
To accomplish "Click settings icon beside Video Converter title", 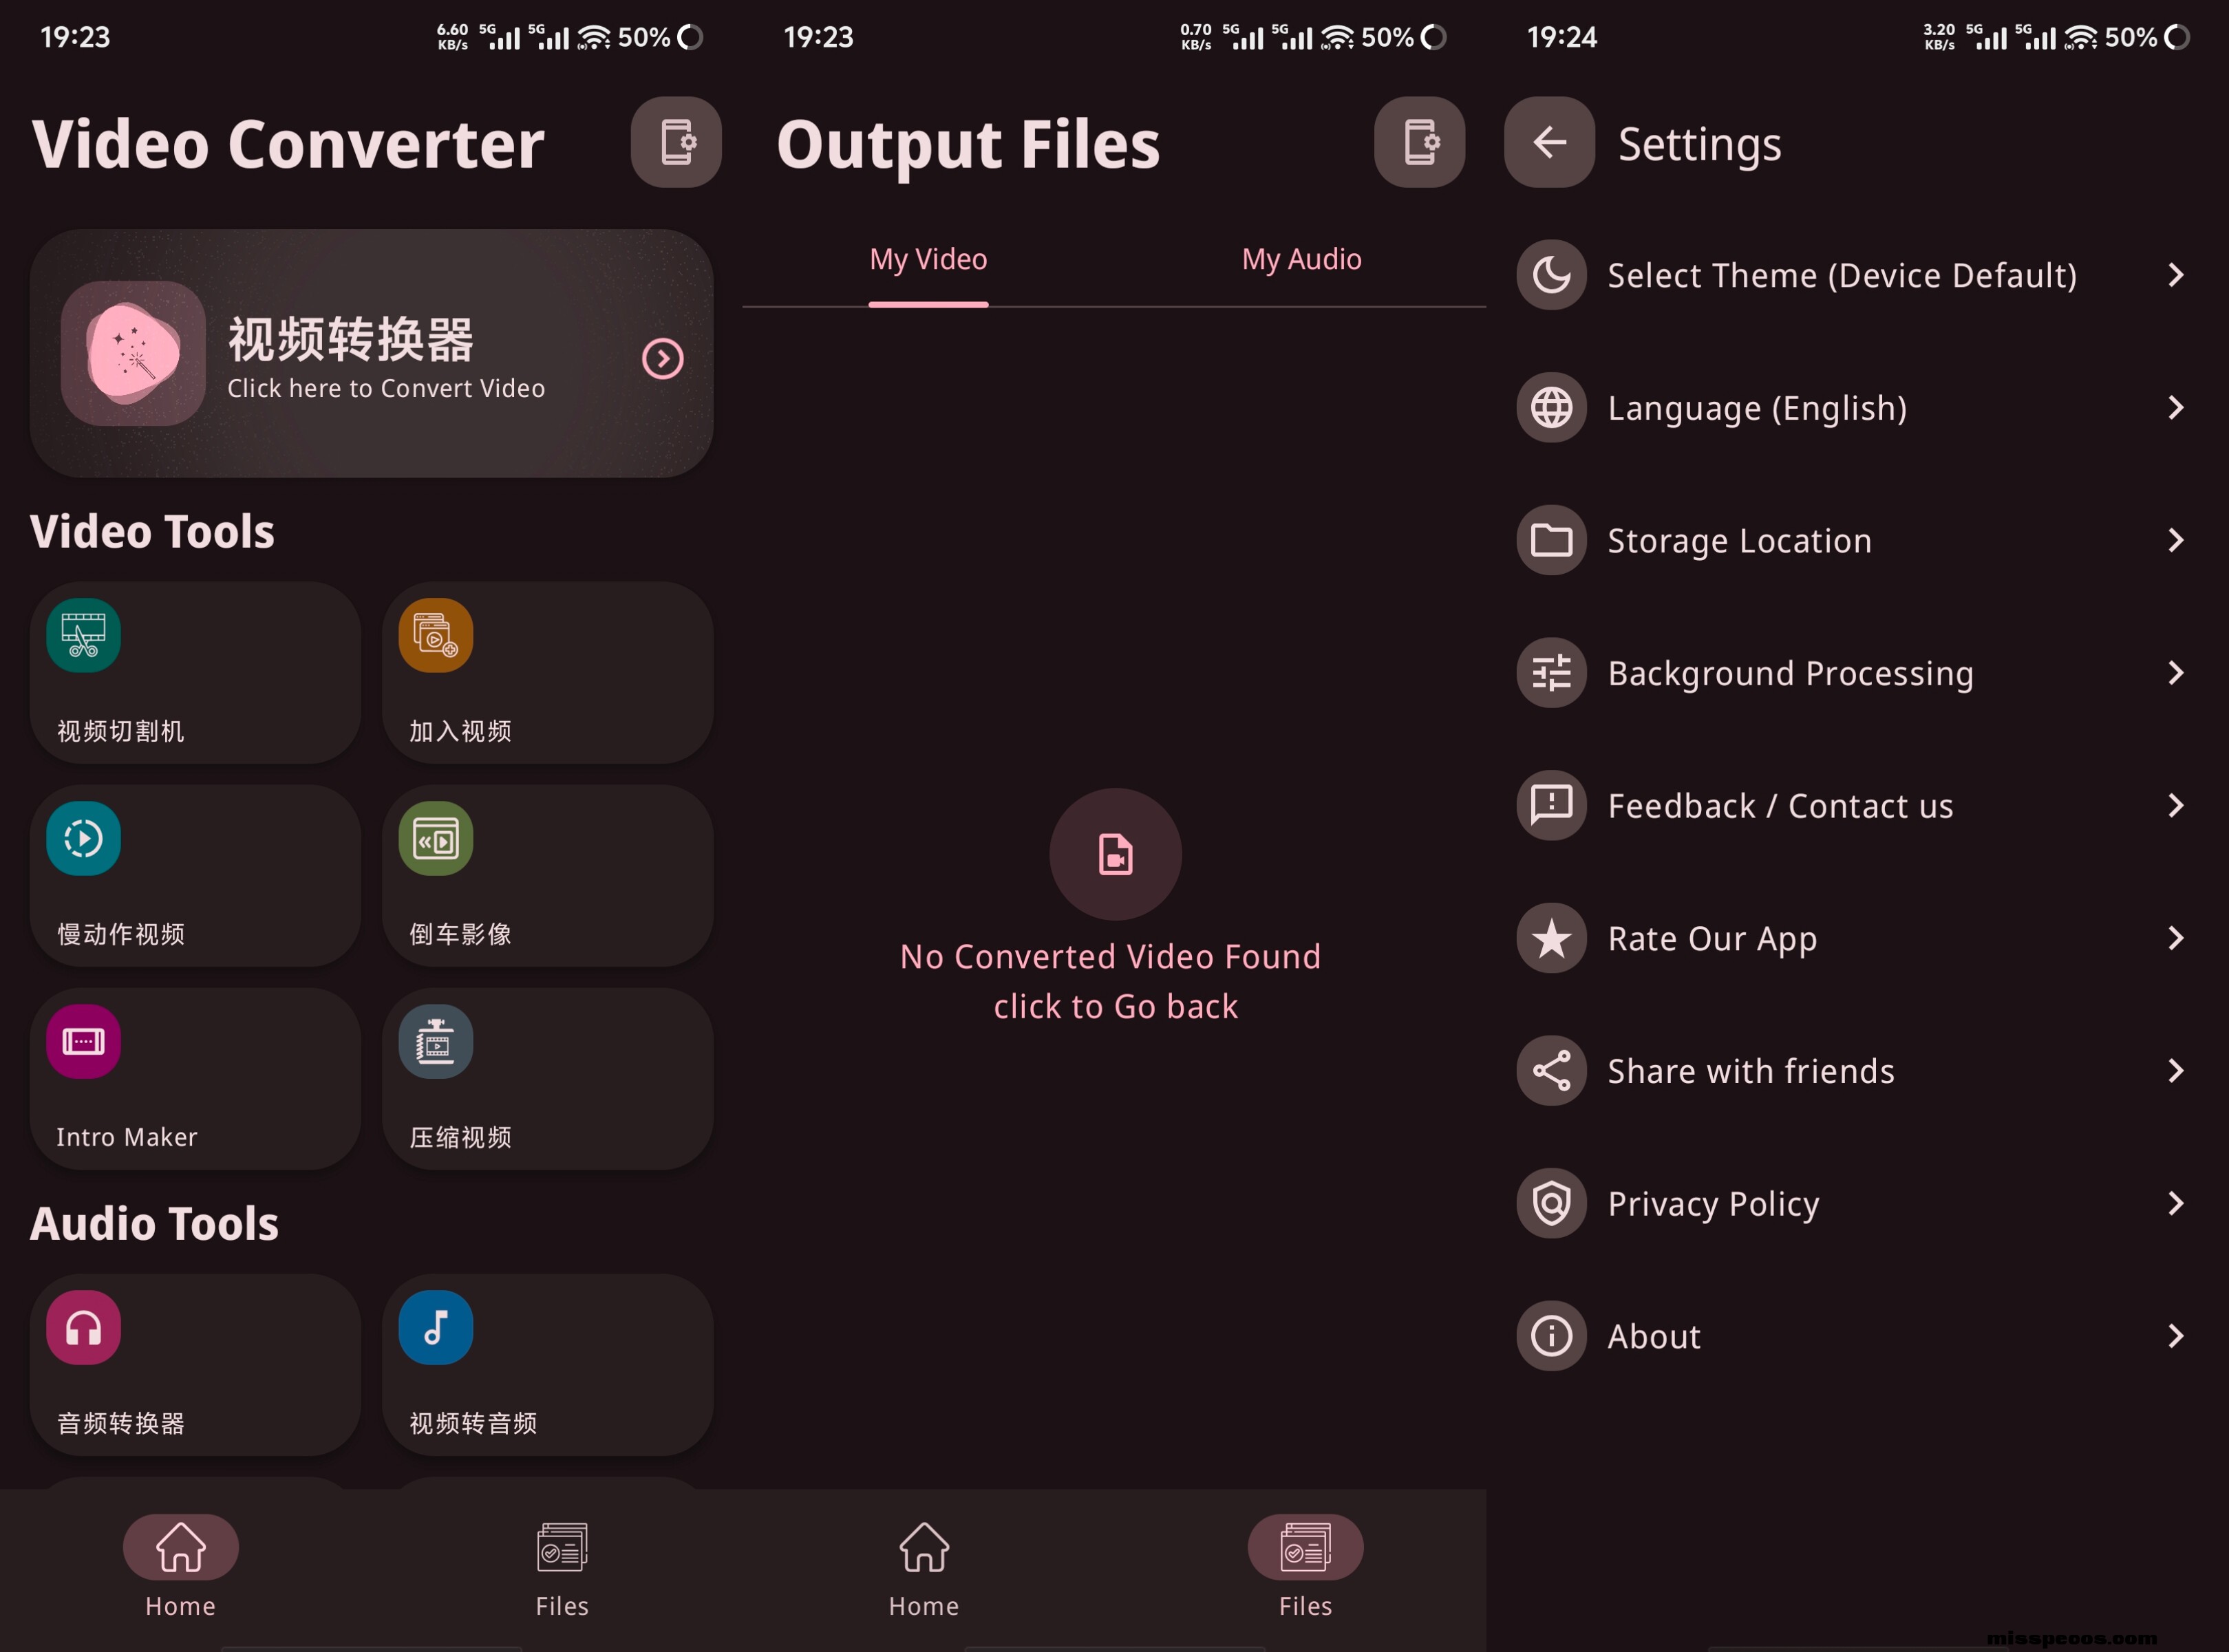I will click(676, 142).
